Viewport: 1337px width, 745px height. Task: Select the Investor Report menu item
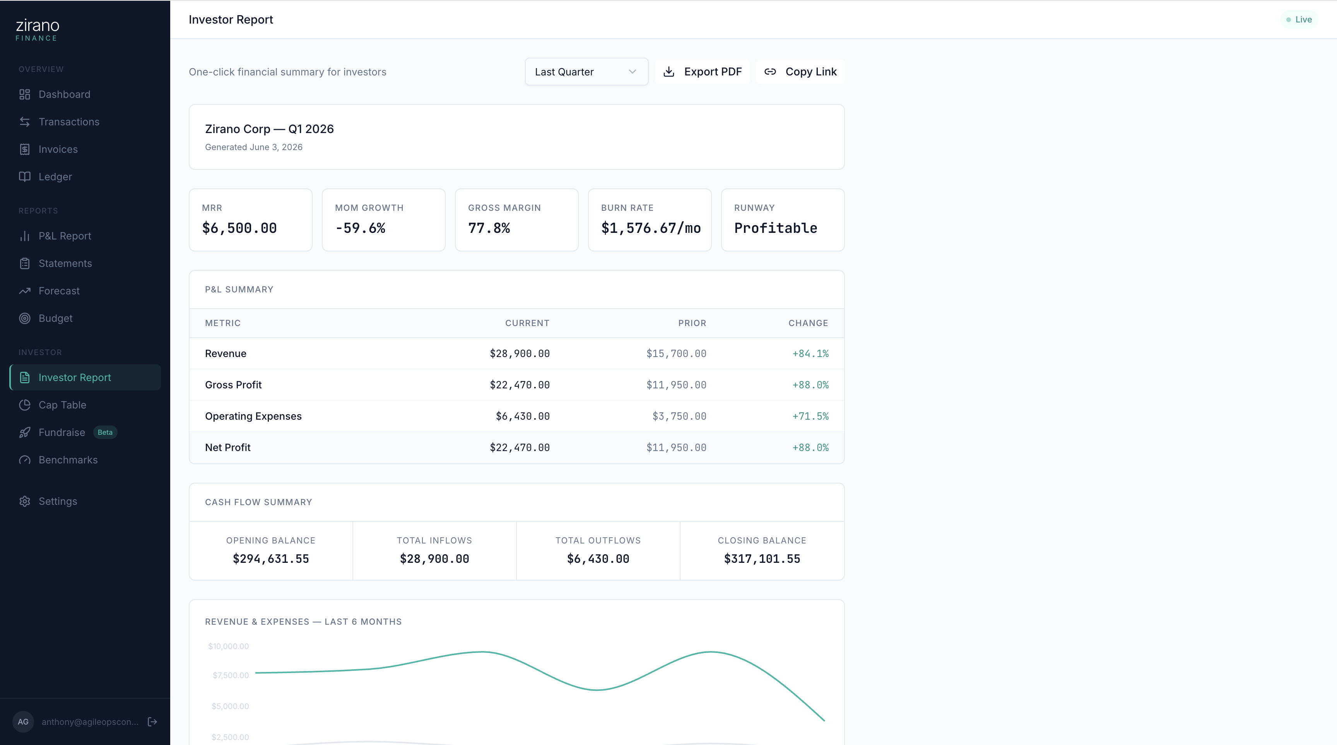85,378
